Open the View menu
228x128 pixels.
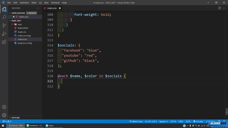click(x=34, y=2)
